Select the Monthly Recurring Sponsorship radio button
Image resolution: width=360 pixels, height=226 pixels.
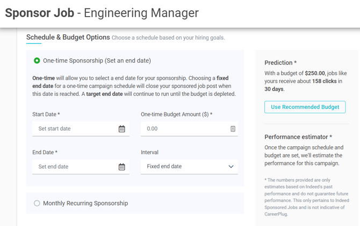[37, 204]
